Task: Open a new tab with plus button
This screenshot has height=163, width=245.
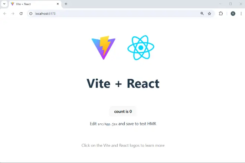Action: (x=66, y=4)
